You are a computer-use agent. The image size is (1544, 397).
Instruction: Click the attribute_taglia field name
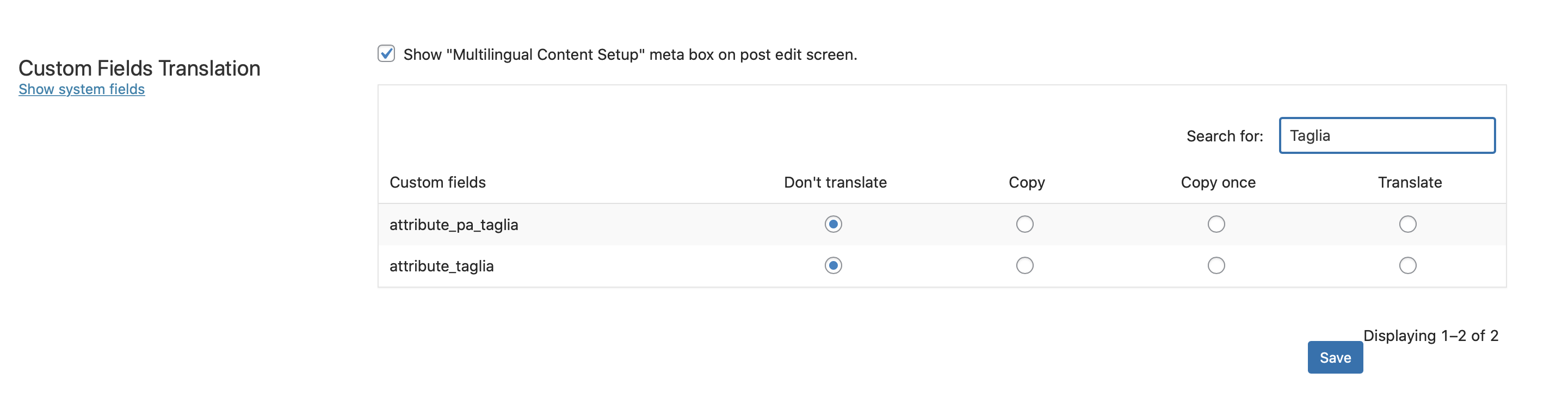442,266
